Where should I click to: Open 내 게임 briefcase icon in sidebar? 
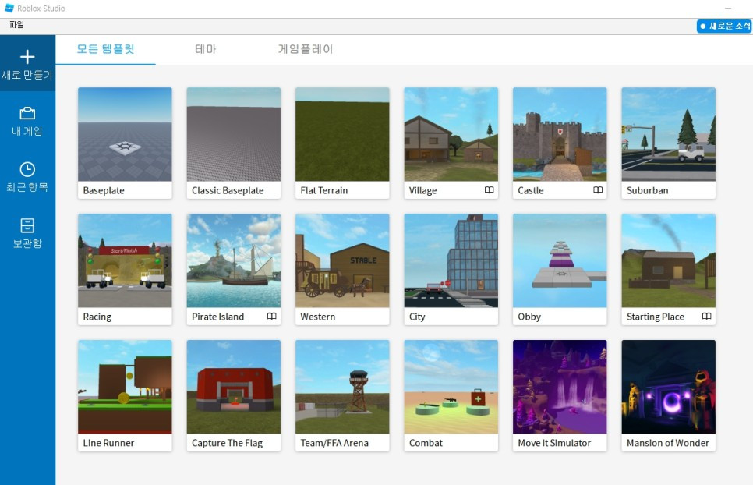pyautogui.click(x=27, y=113)
